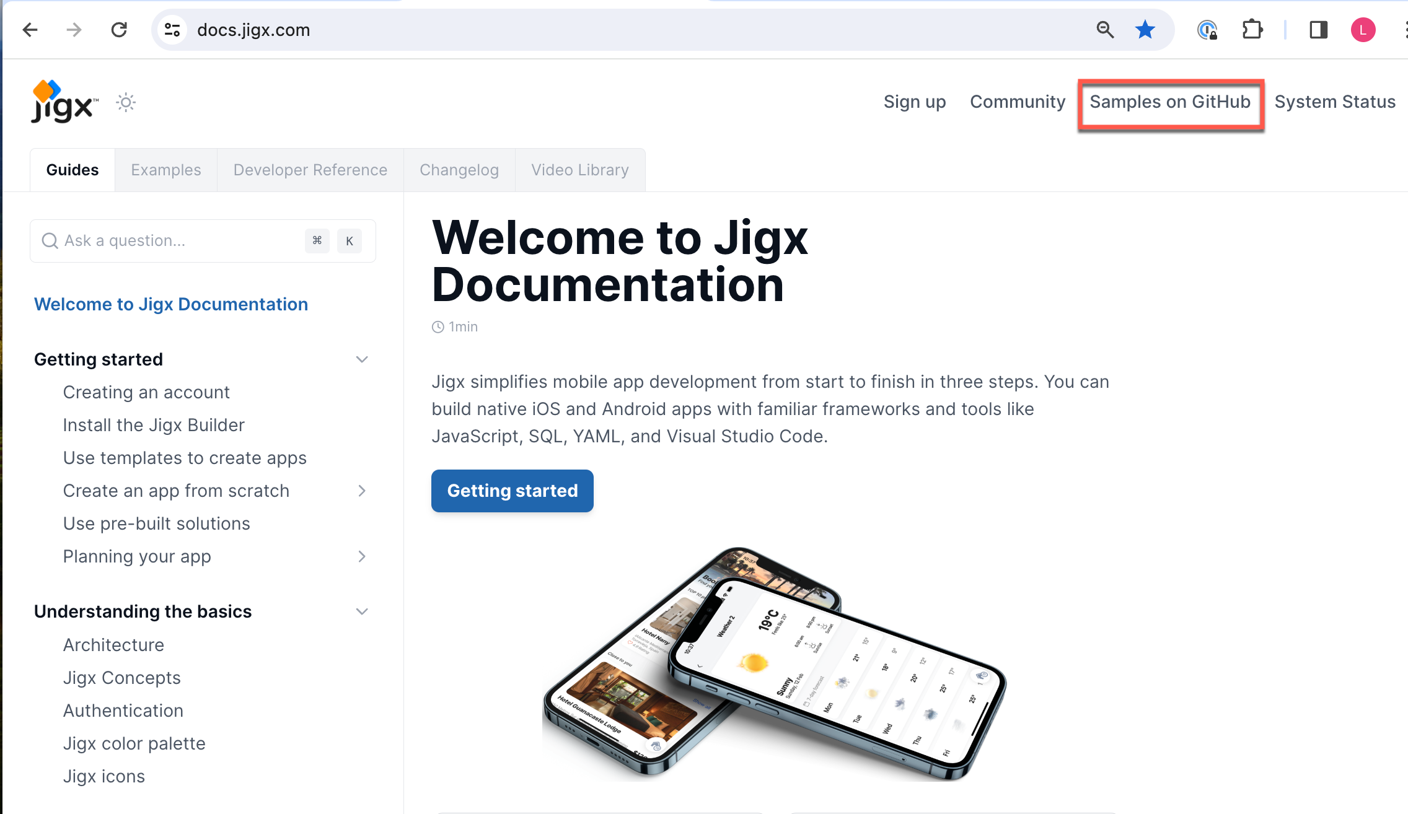The width and height of the screenshot is (1408, 814).
Task: Open the Developer Reference tab
Action: point(310,170)
